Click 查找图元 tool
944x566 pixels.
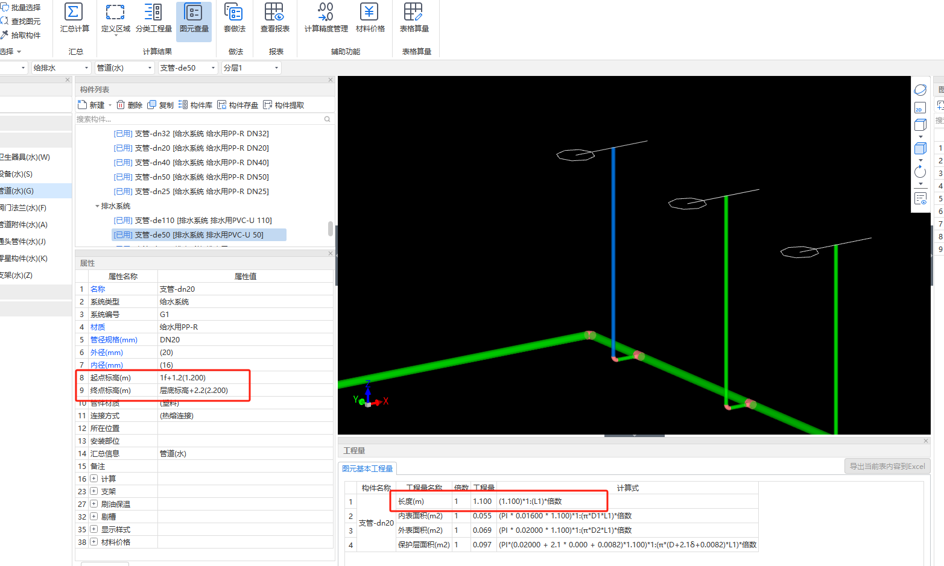(21, 21)
